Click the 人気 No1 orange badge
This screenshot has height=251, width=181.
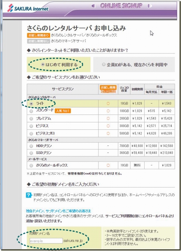63,111
